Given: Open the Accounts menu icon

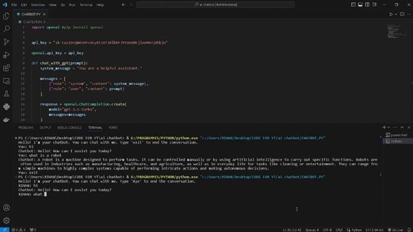Looking at the screenshot, I should 6,208.
